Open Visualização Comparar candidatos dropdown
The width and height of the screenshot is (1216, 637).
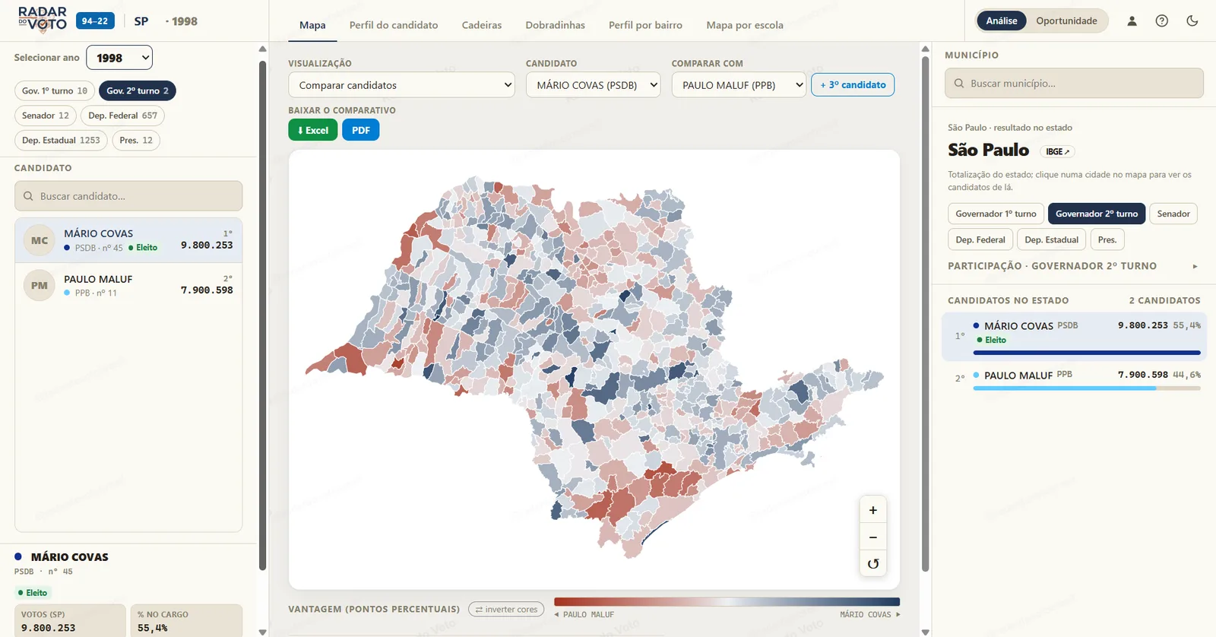[x=401, y=85]
